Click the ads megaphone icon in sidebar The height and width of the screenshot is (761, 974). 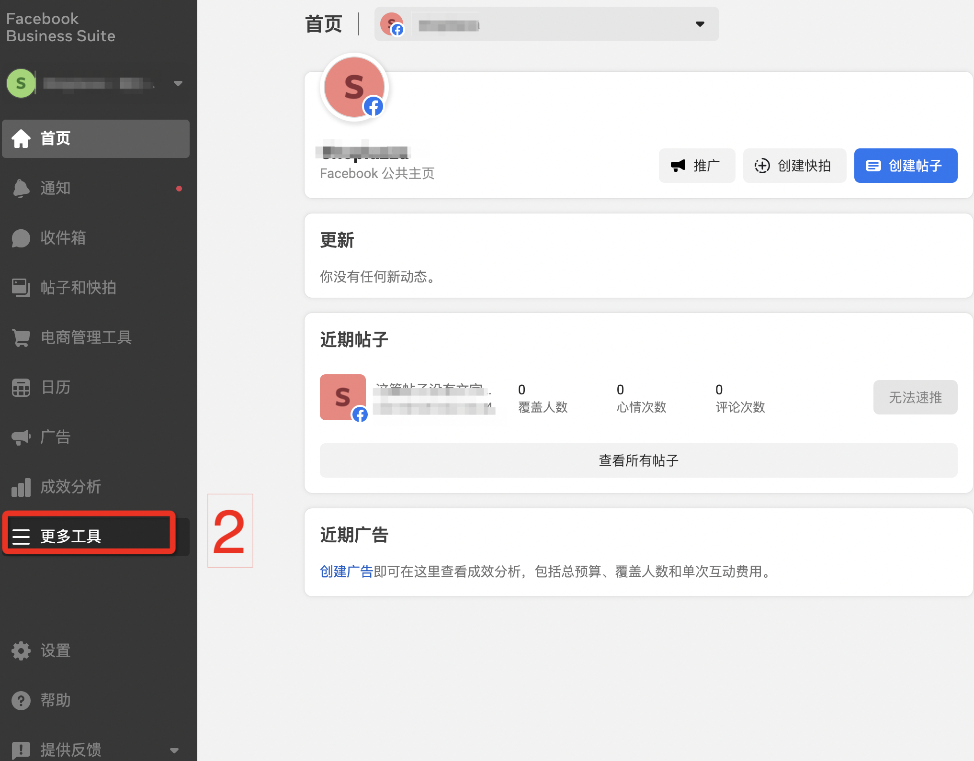tap(21, 437)
